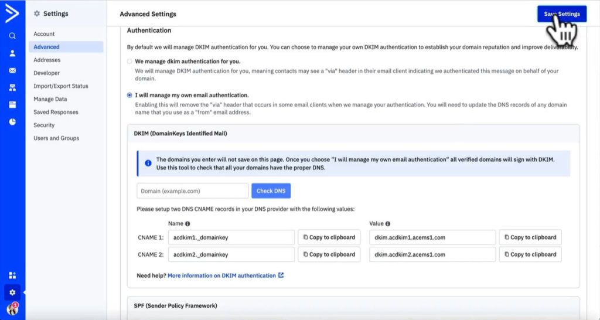The image size is (600, 320).
Task: Copy CNAME 2 value to clipboard
Action: pyautogui.click(x=530, y=254)
